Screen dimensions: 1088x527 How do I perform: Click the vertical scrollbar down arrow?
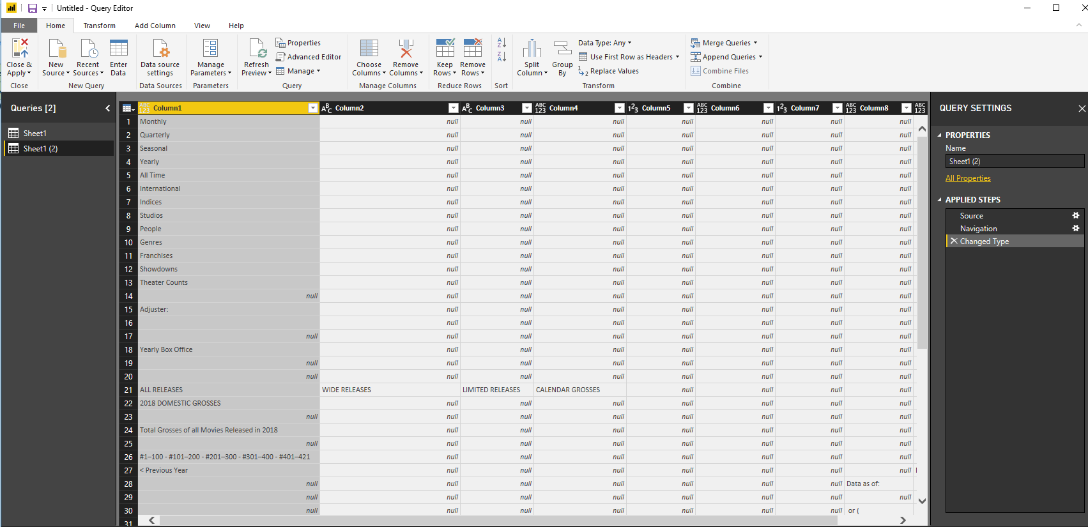(x=922, y=501)
